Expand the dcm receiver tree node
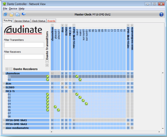This screenshot has width=167, height=137. (x=4, y=84)
